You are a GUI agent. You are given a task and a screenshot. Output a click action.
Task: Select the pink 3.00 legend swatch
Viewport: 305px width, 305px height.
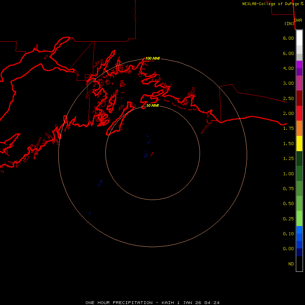299,83
